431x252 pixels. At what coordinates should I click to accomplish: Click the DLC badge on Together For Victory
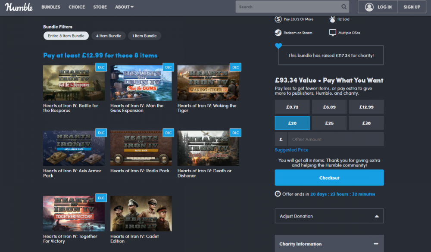(x=101, y=198)
